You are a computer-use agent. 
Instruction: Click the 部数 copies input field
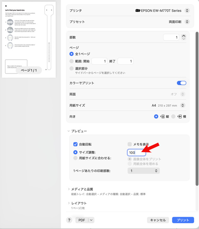coord(171,38)
